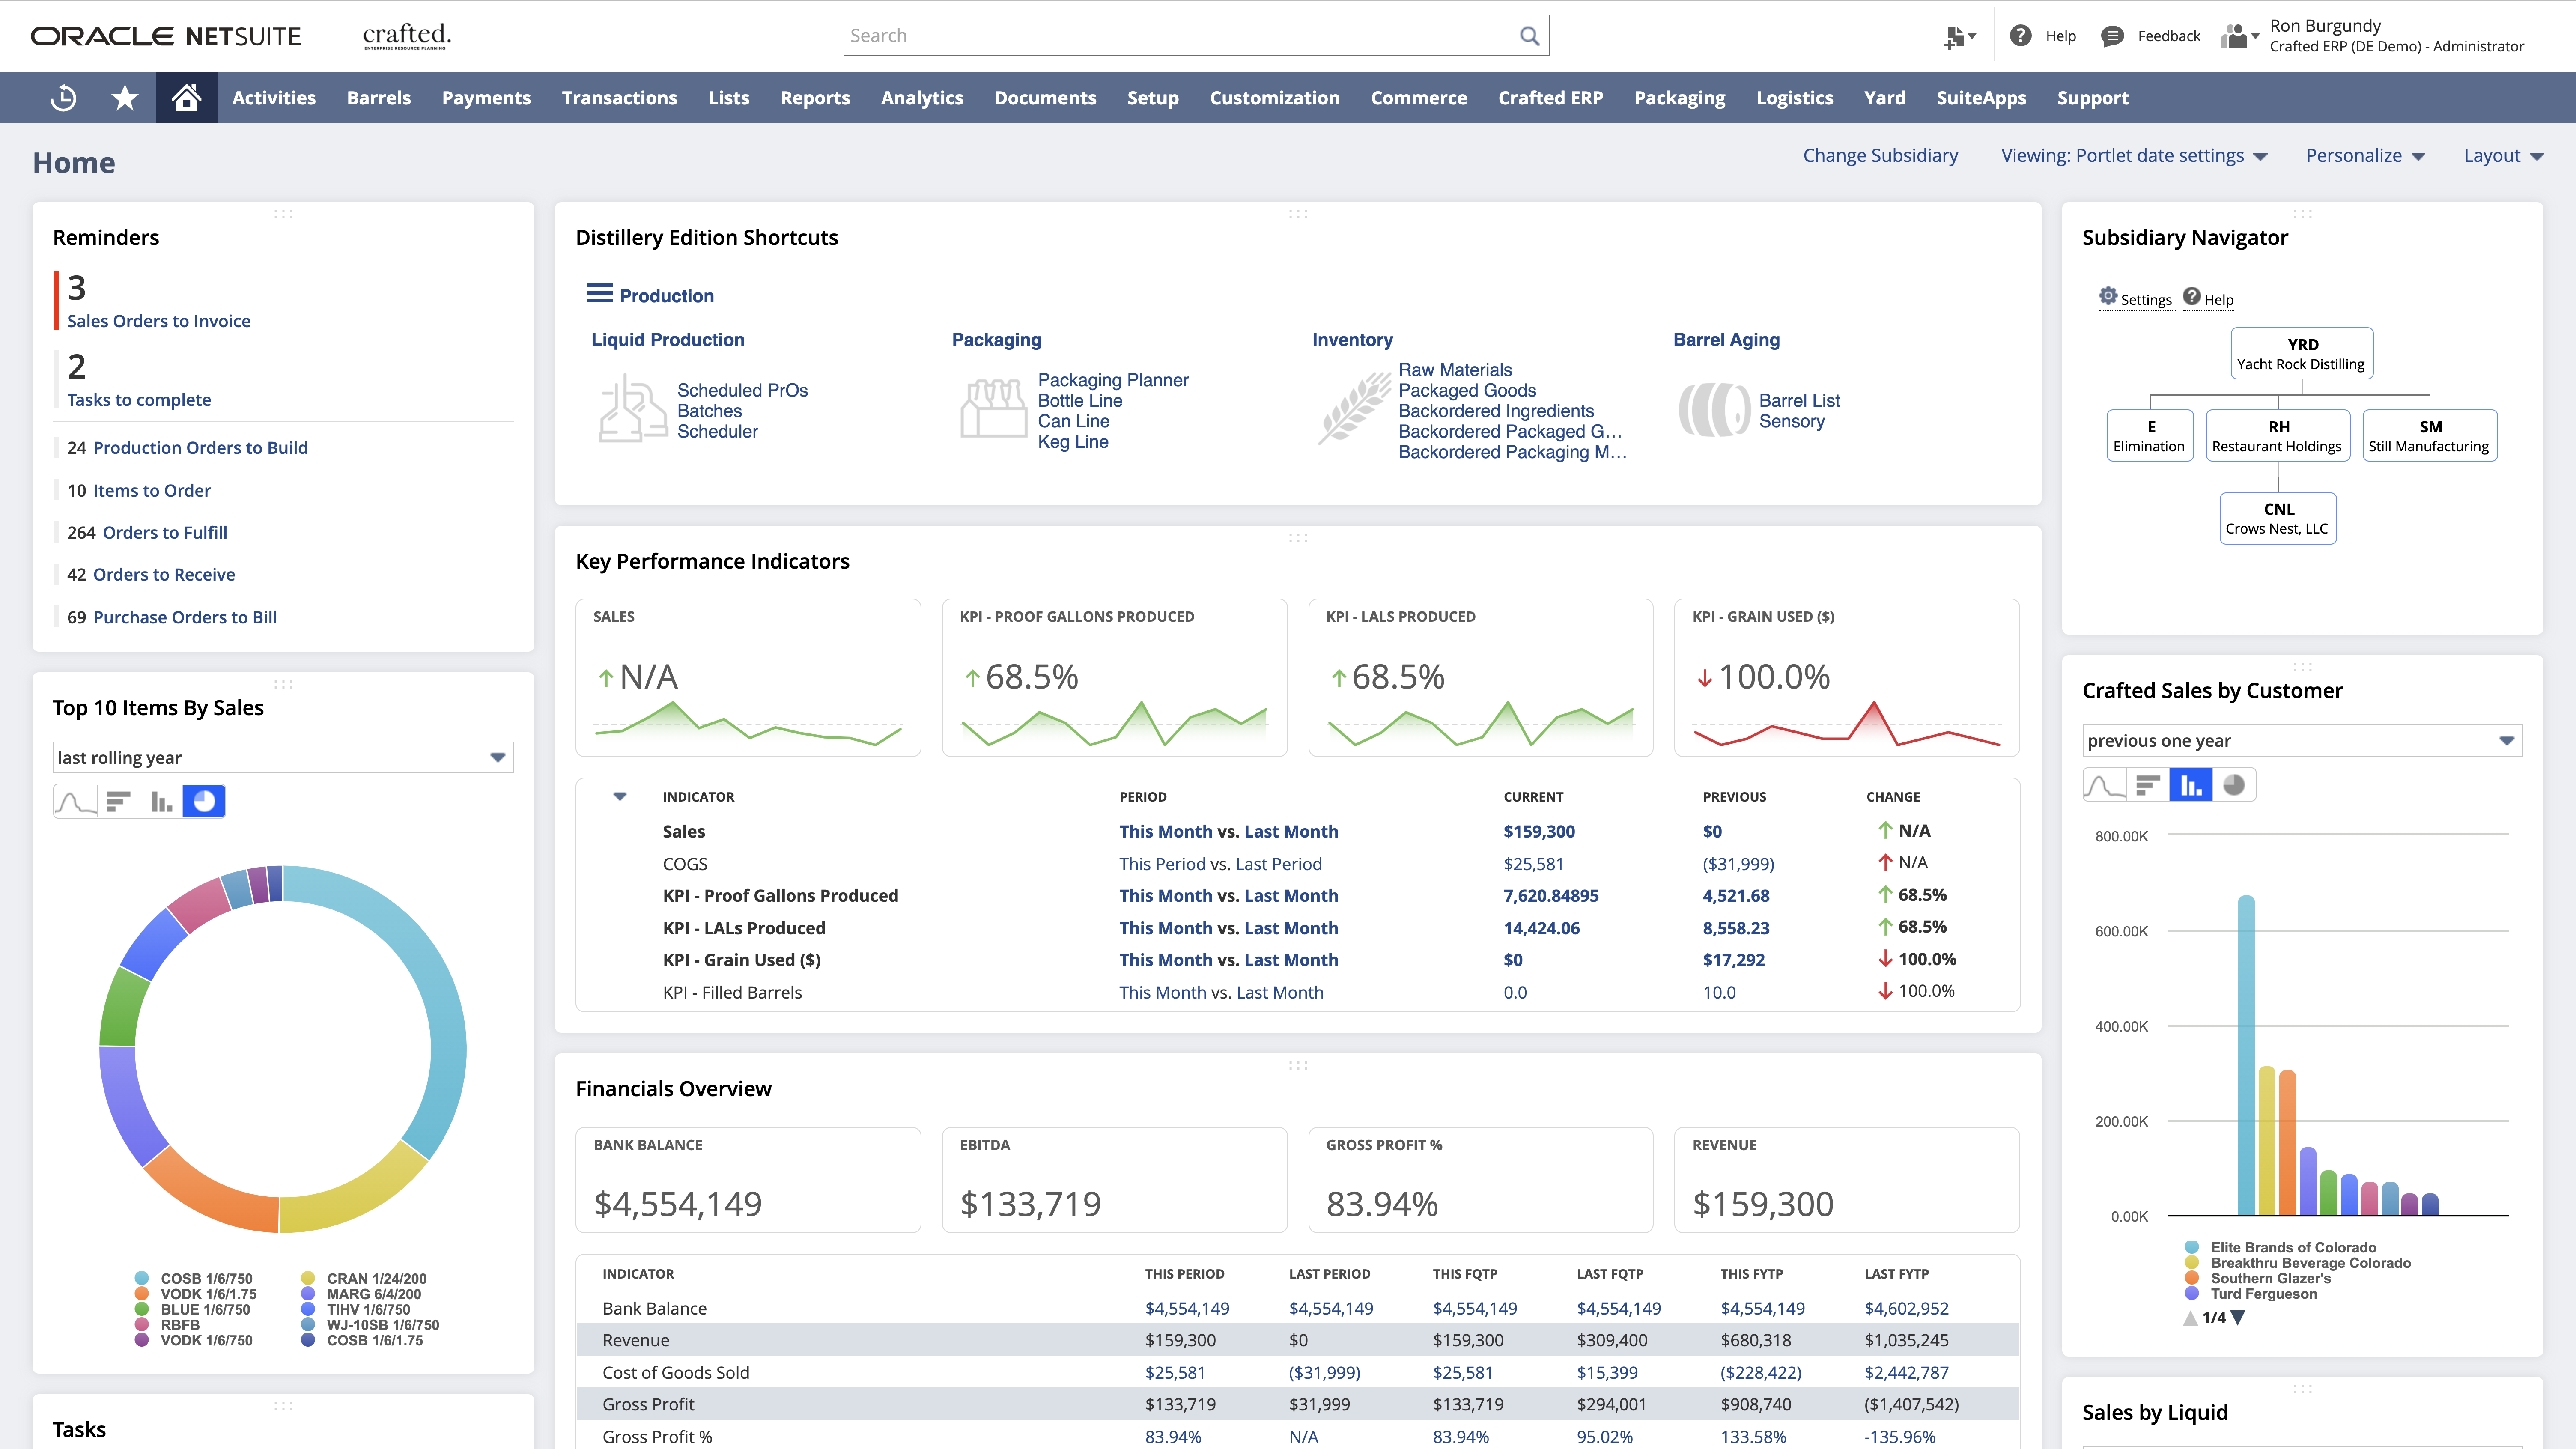Click the Help question mark icon
The width and height of the screenshot is (2576, 1449).
click(x=2021, y=36)
